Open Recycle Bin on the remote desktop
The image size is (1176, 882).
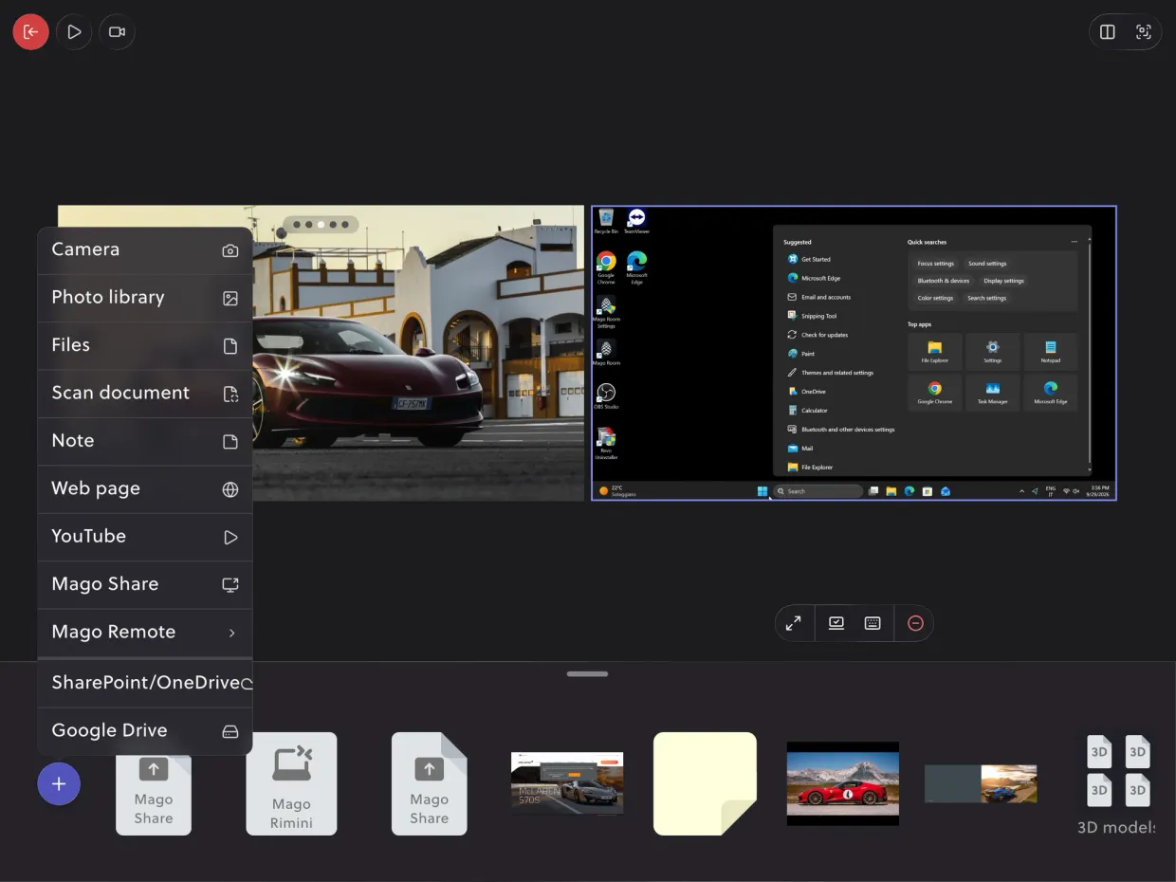[x=606, y=222]
